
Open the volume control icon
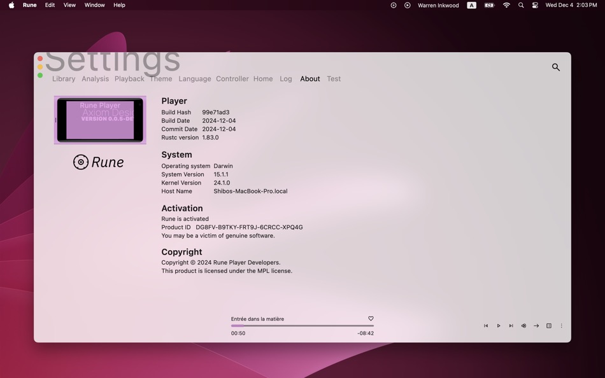(523, 325)
